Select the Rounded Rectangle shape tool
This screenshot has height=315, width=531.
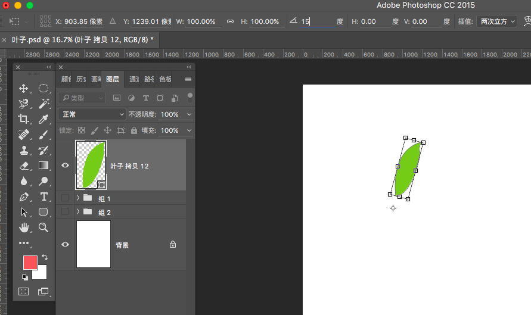[44, 212]
